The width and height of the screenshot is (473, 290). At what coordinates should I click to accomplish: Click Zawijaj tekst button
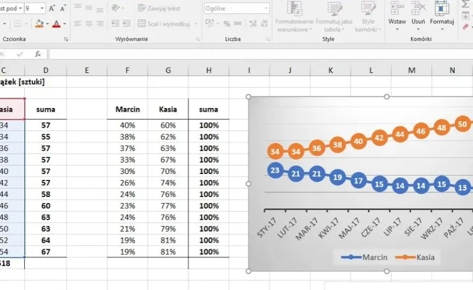tap(159, 8)
